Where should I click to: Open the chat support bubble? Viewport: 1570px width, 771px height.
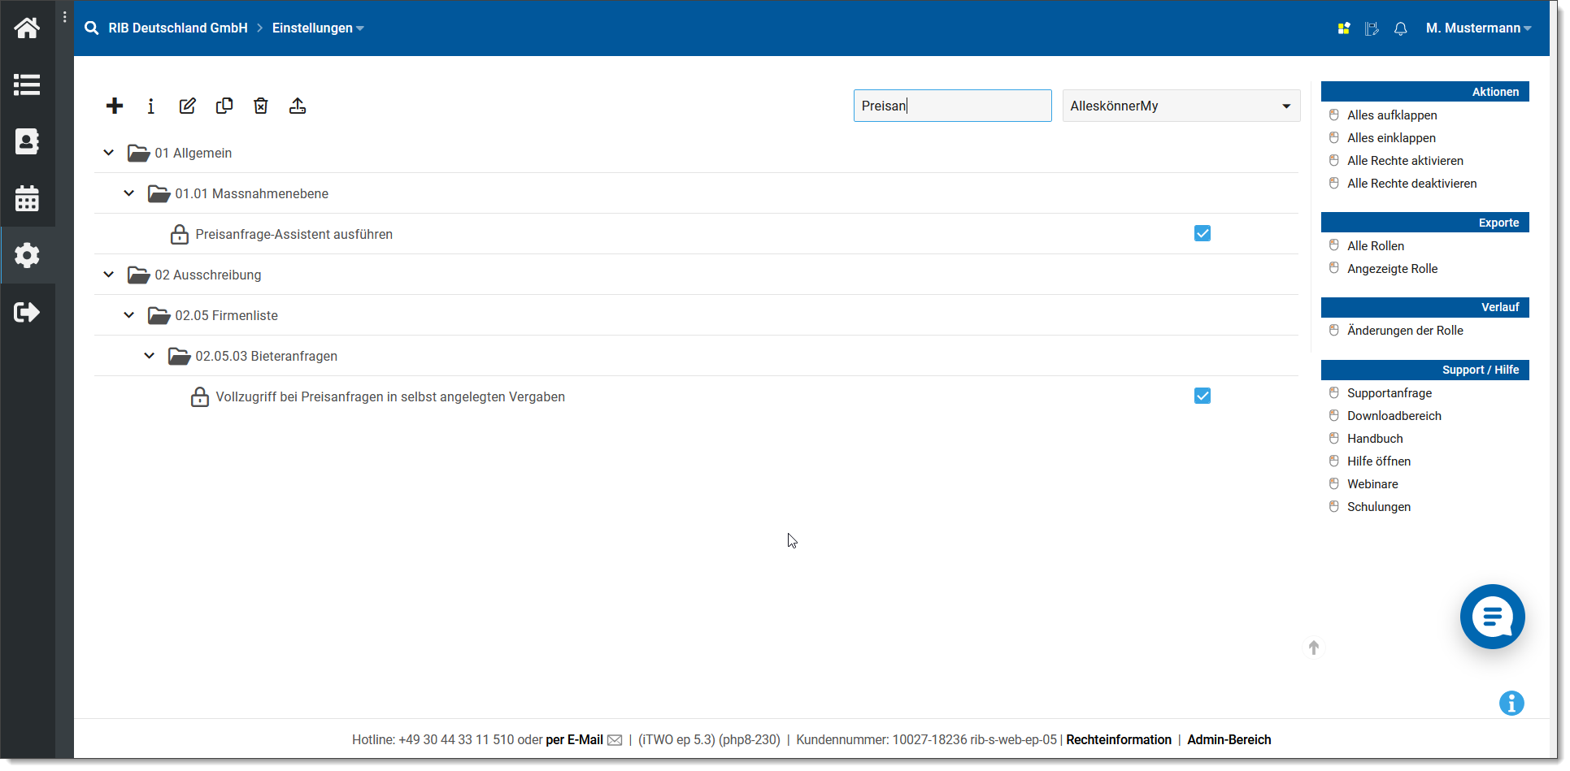1492,617
